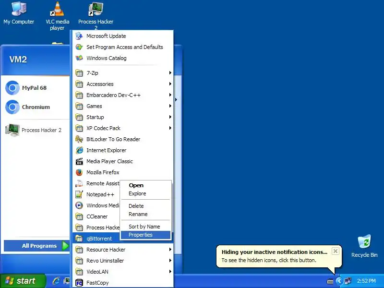Launch BitLocker To Go Reader
Screen dimensions: 384x288
coord(123,139)
